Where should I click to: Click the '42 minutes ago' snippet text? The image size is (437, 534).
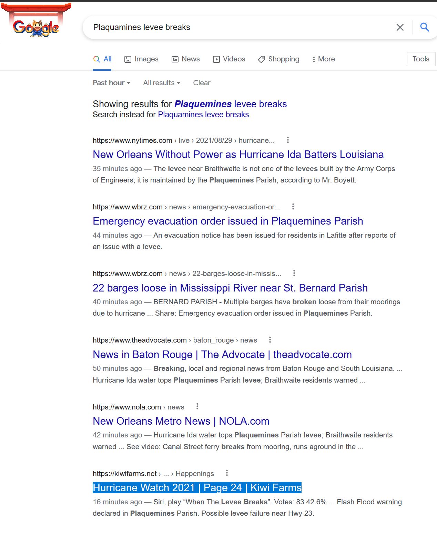[117, 435]
